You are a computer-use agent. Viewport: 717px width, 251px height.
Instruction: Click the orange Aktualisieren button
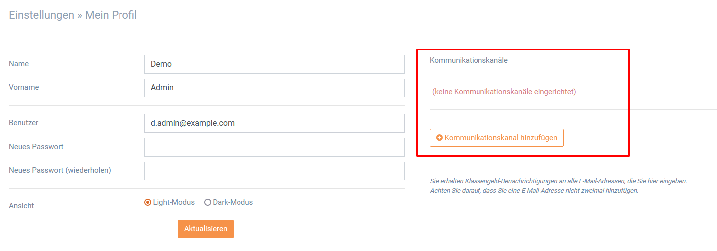pos(206,229)
